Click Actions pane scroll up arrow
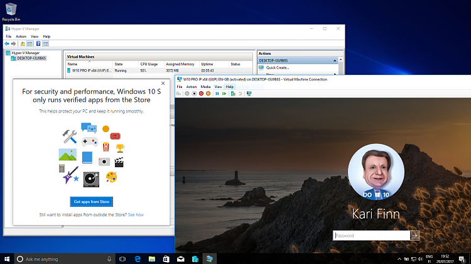This screenshot has height=264, width=471. pyautogui.click(x=340, y=60)
